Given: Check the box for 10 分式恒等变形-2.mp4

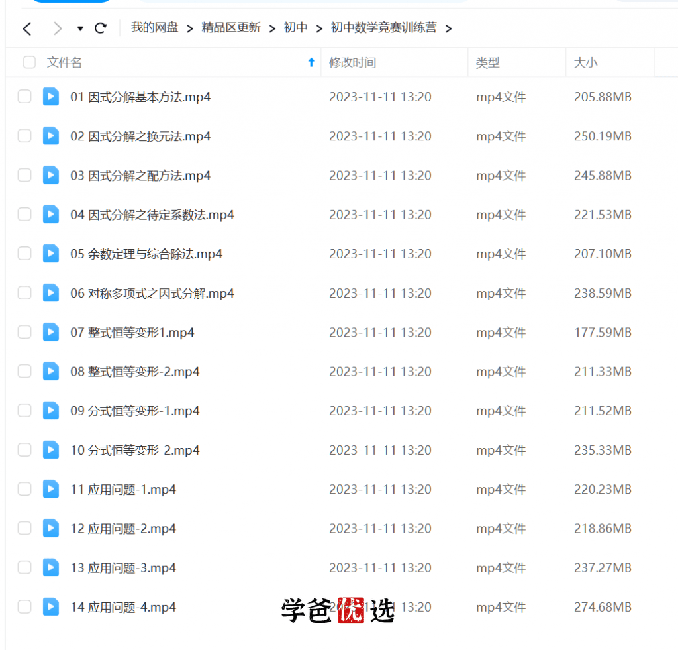Looking at the screenshot, I should tap(24, 450).
